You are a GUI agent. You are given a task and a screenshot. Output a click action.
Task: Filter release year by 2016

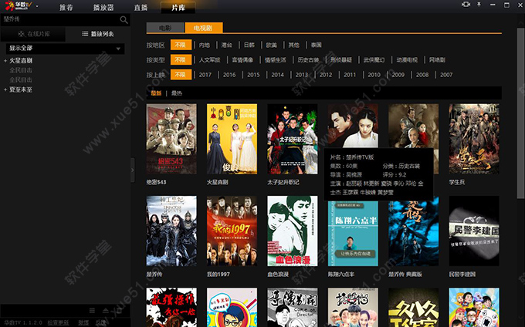point(229,75)
